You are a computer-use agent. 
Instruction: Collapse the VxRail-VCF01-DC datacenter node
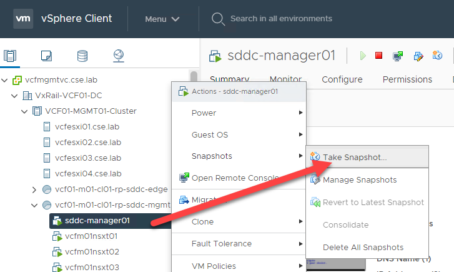click(14, 96)
